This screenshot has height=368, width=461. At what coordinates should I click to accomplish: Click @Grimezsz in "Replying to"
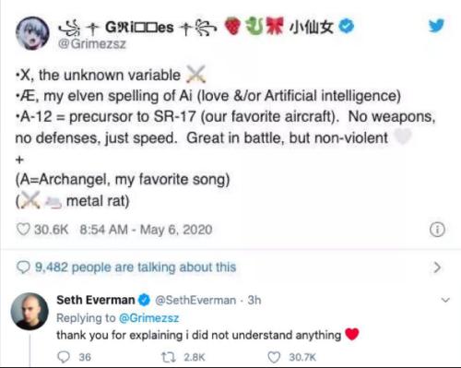tap(148, 318)
